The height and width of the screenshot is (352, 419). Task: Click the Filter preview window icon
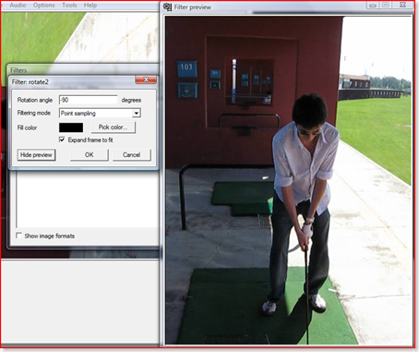(167, 6)
